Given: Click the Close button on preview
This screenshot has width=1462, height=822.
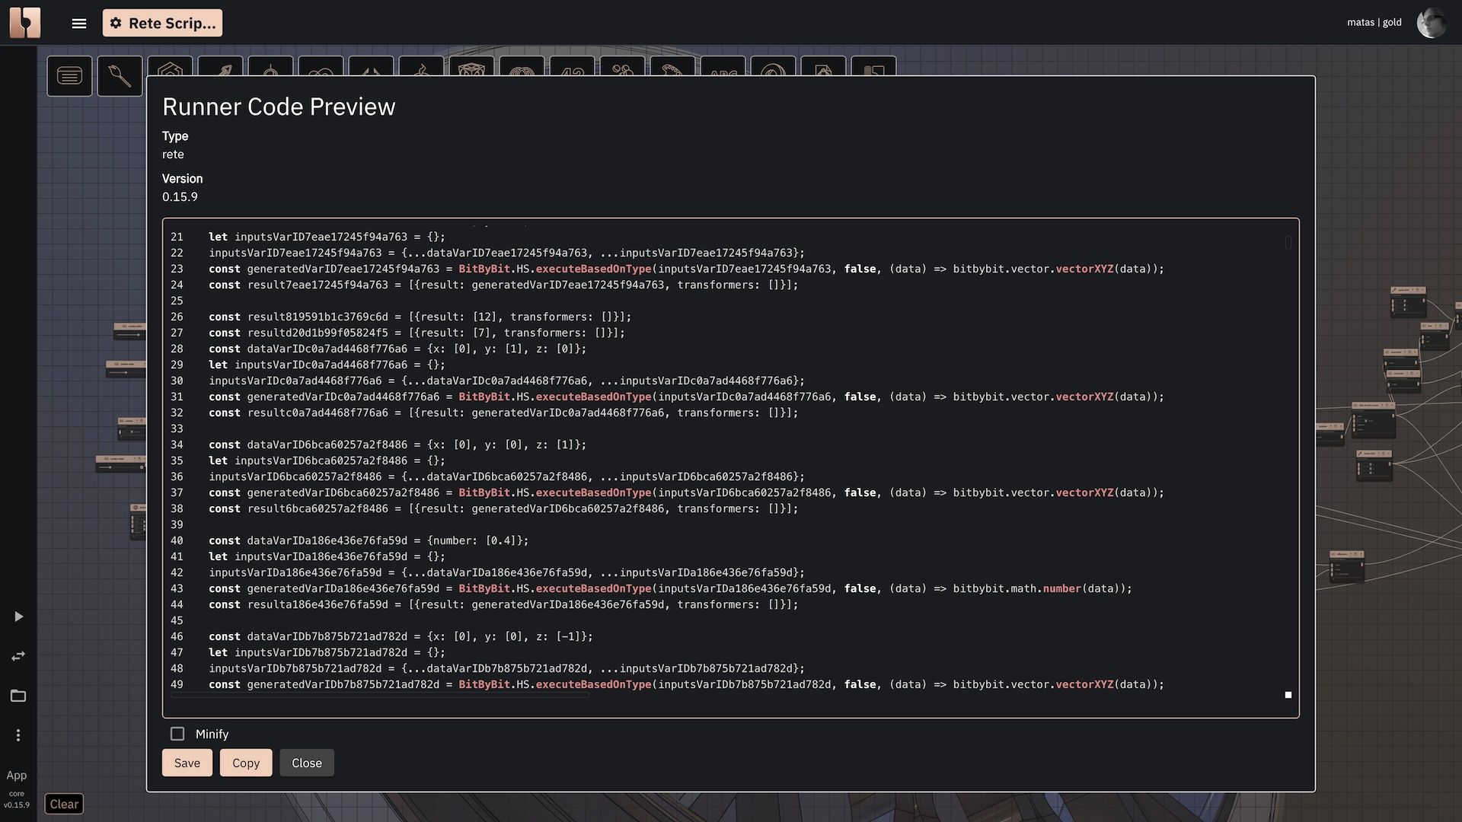Looking at the screenshot, I should click(306, 763).
